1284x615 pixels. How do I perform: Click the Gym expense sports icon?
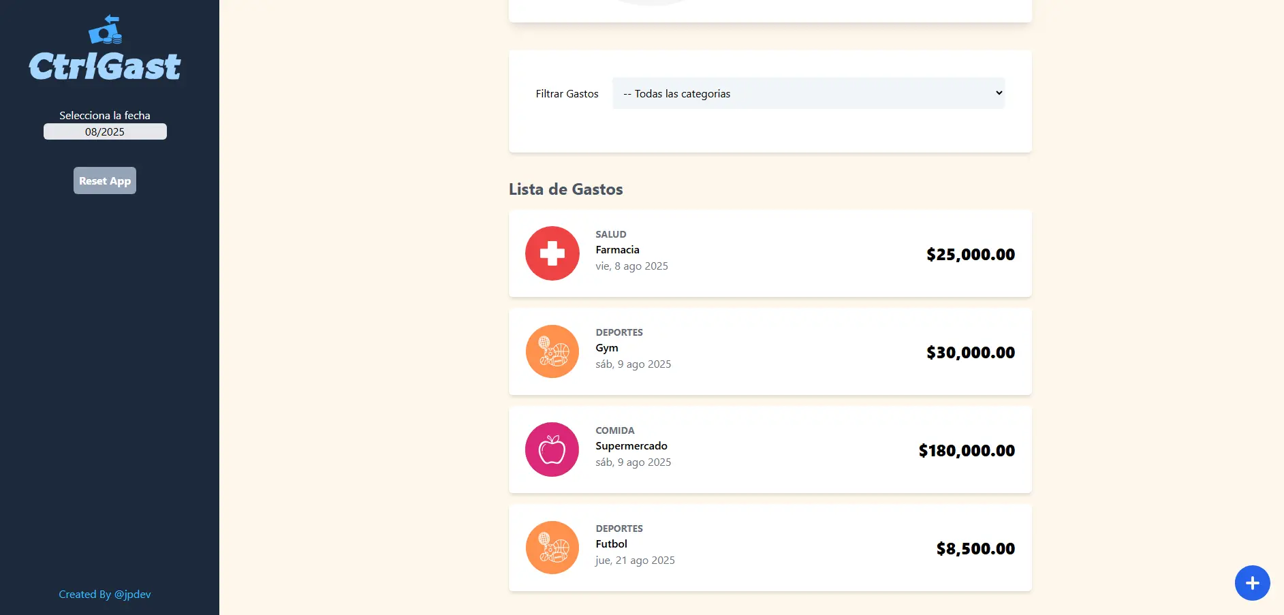[552, 351]
